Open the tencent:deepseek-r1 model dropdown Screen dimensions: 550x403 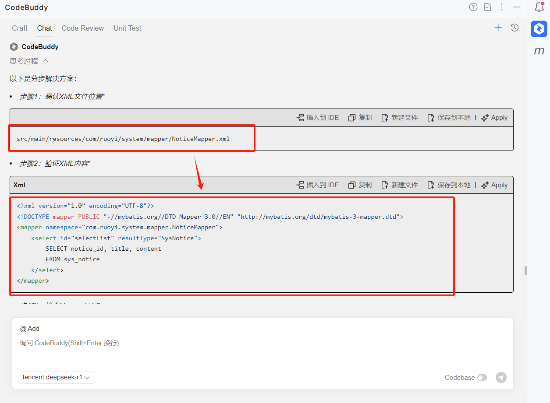pos(57,377)
